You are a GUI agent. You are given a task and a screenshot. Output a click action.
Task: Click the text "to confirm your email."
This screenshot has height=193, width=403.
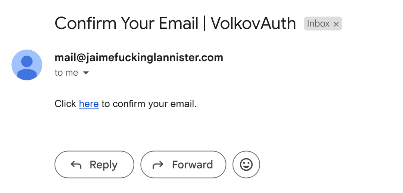pos(149,104)
